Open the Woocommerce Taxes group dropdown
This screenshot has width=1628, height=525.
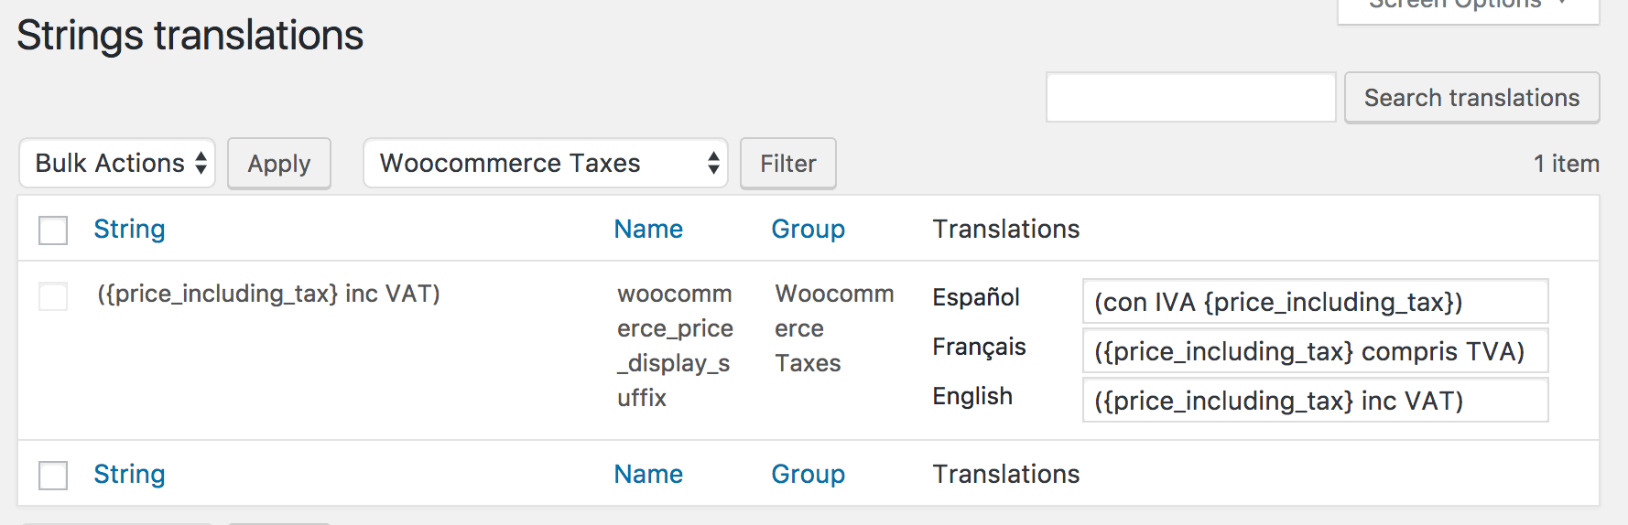tap(546, 163)
